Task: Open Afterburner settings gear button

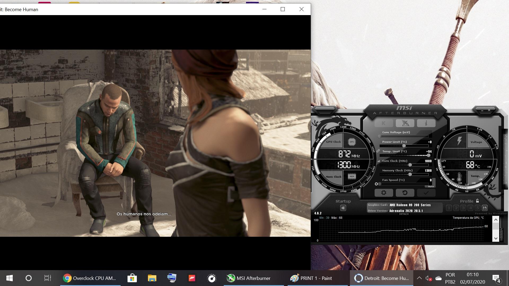Action: tap(384, 193)
